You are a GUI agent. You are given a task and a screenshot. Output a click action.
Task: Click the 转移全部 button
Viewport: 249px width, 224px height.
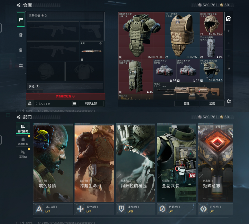(x=91, y=103)
